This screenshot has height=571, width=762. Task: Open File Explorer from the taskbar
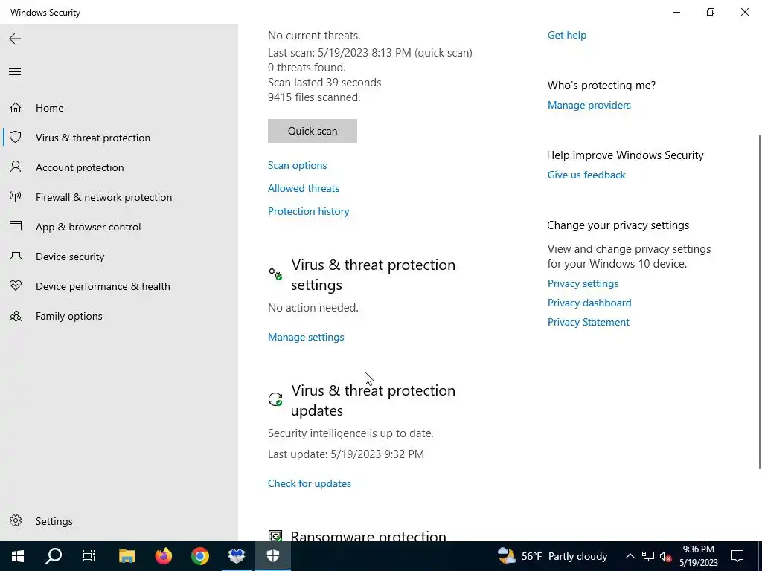(x=127, y=556)
